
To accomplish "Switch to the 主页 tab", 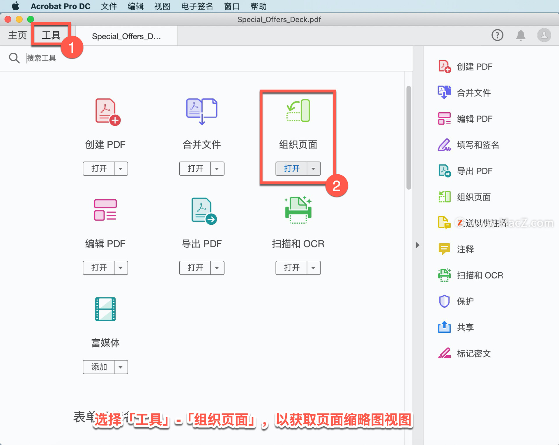I will [x=17, y=36].
